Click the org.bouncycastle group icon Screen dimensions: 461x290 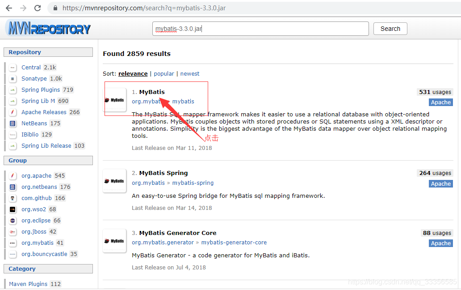13,254
